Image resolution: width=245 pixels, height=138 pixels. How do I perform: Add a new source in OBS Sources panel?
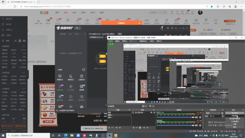point(134,128)
